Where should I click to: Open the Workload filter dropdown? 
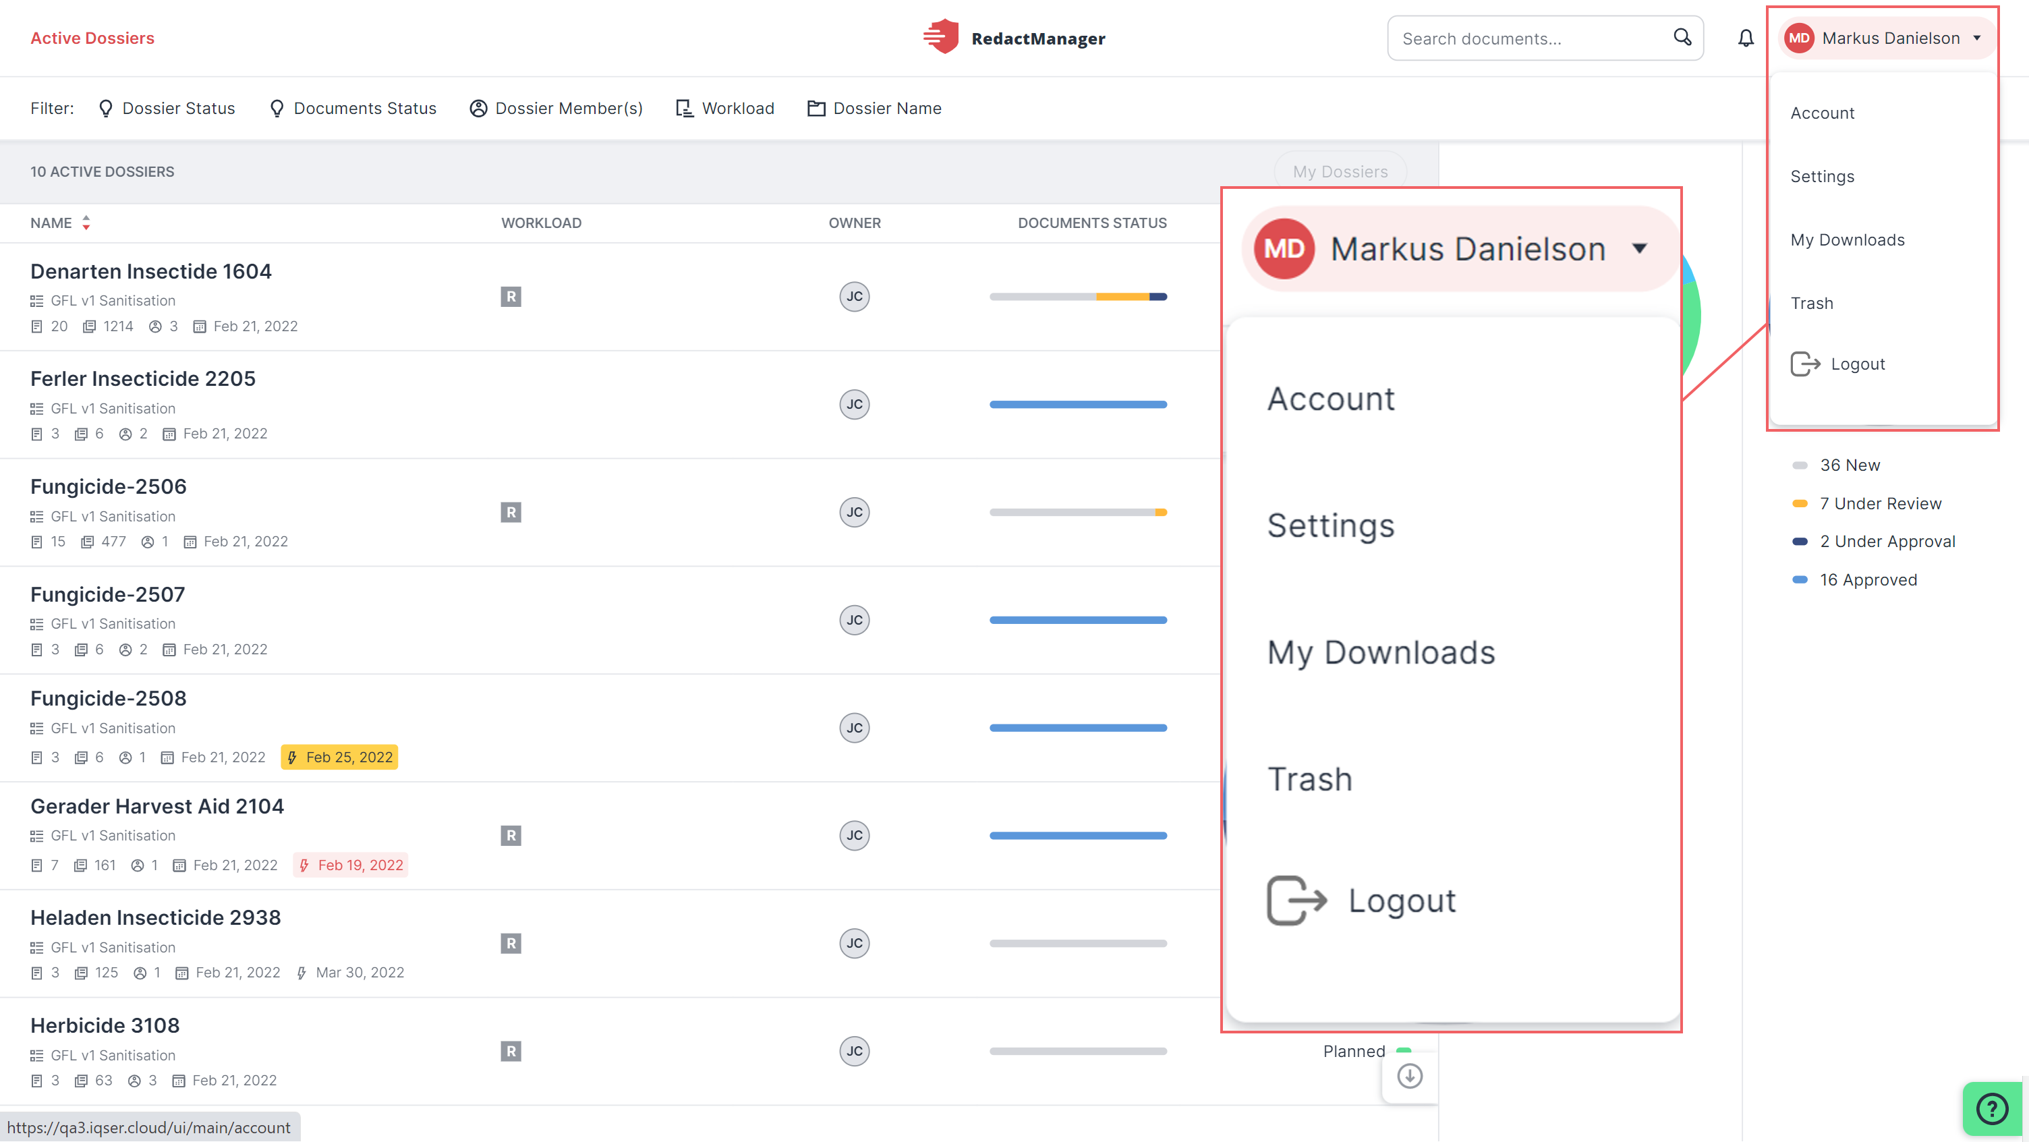[725, 109]
